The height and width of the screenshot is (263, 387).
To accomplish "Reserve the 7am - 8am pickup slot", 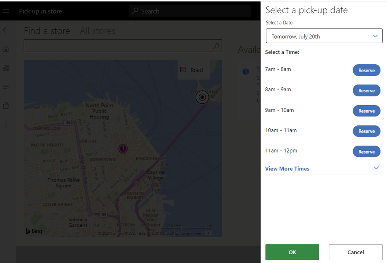I will point(366,70).
